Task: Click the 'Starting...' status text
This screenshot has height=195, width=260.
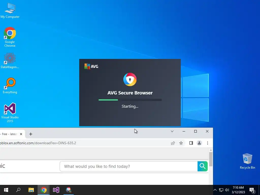Action: pos(130,106)
